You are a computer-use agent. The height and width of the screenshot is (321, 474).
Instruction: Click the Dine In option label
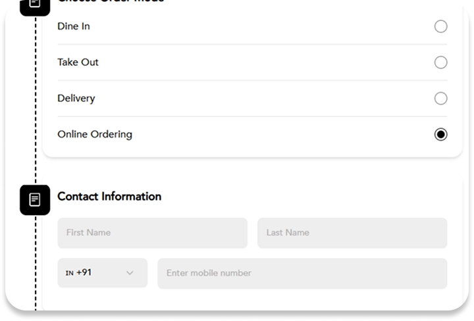[74, 26]
